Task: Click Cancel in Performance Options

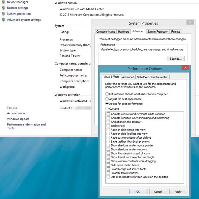Action: [158, 192]
